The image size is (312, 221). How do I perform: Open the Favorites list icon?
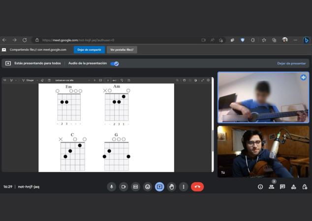(264, 40)
